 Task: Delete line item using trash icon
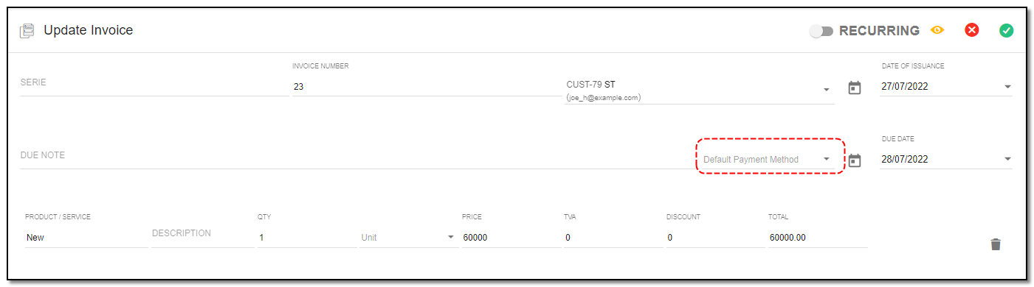coord(996,244)
